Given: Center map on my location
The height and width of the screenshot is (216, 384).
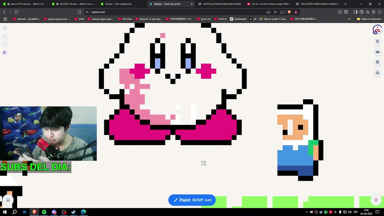Looking at the screenshot, I should click(376, 200).
